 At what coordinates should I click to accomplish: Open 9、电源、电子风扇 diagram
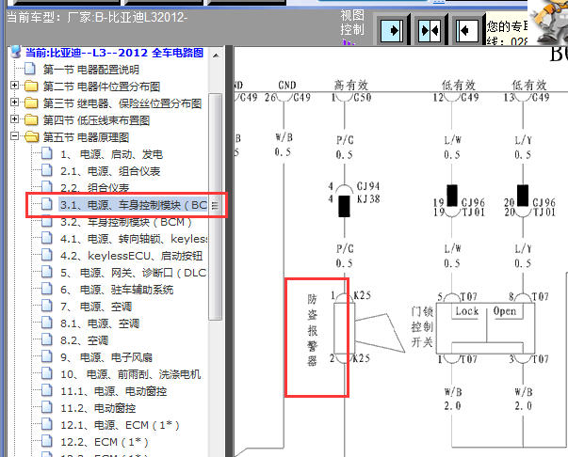[106, 357]
